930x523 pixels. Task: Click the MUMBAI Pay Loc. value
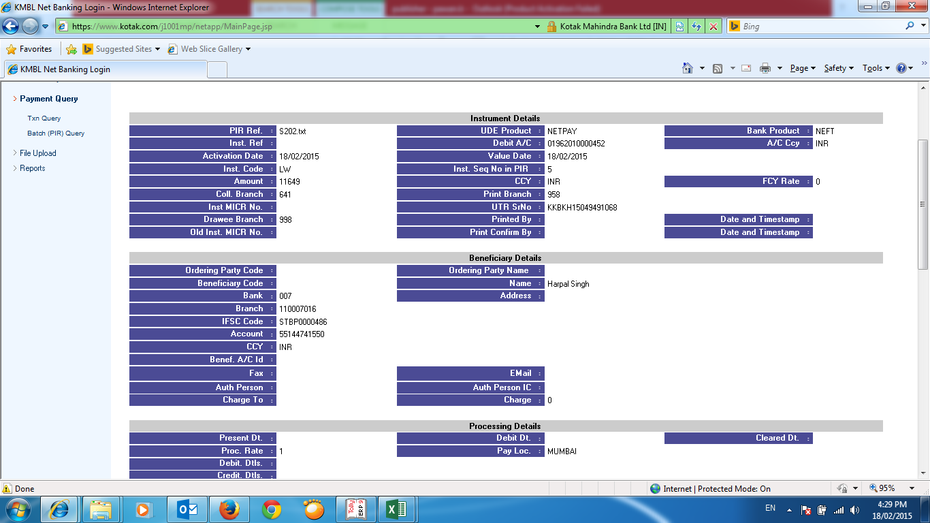tap(562, 451)
